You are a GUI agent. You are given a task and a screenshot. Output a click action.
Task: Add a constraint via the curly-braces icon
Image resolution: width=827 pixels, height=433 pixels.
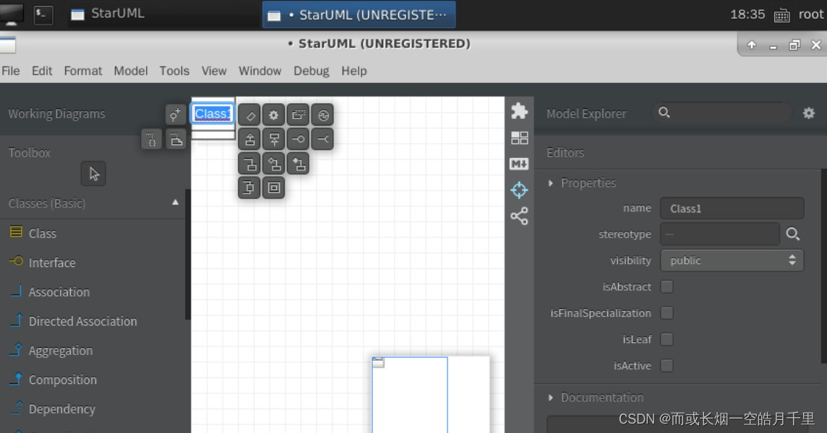(151, 139)
